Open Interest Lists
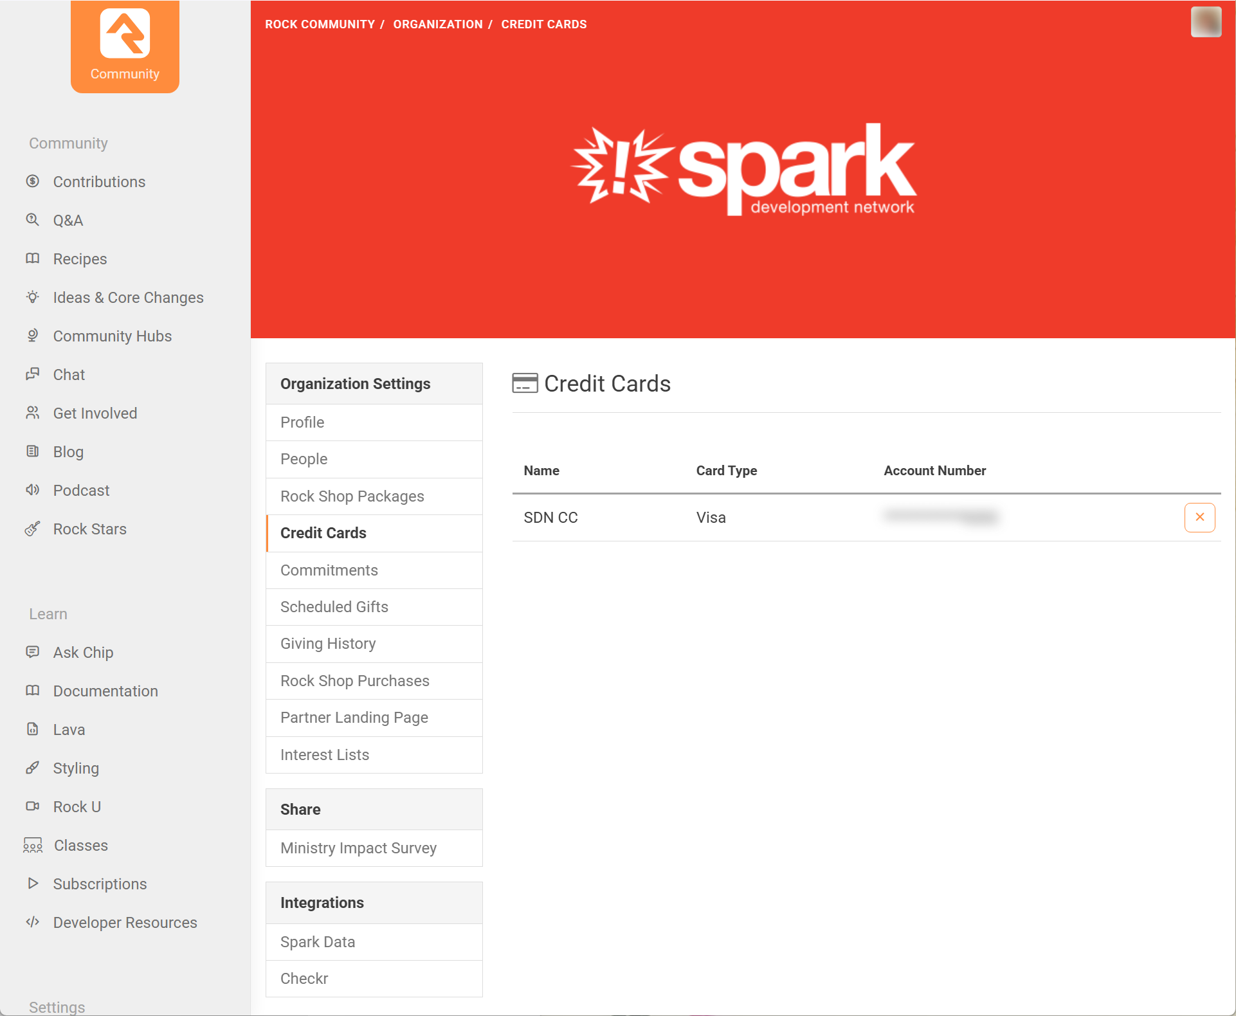Viewport: 1236px width, 1016px height. tap(374, 755)
